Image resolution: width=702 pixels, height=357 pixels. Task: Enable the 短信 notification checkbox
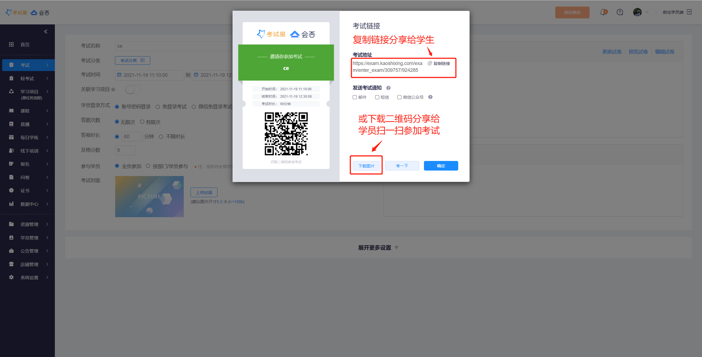point(377,97)
